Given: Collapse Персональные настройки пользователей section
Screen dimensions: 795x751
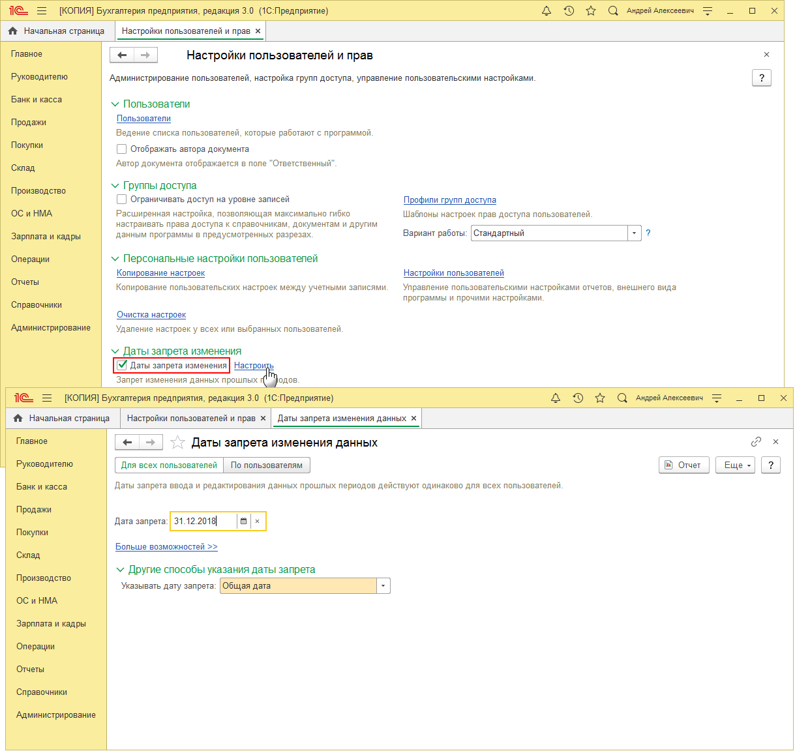Looking at the screenshot, I should [115, 259].
